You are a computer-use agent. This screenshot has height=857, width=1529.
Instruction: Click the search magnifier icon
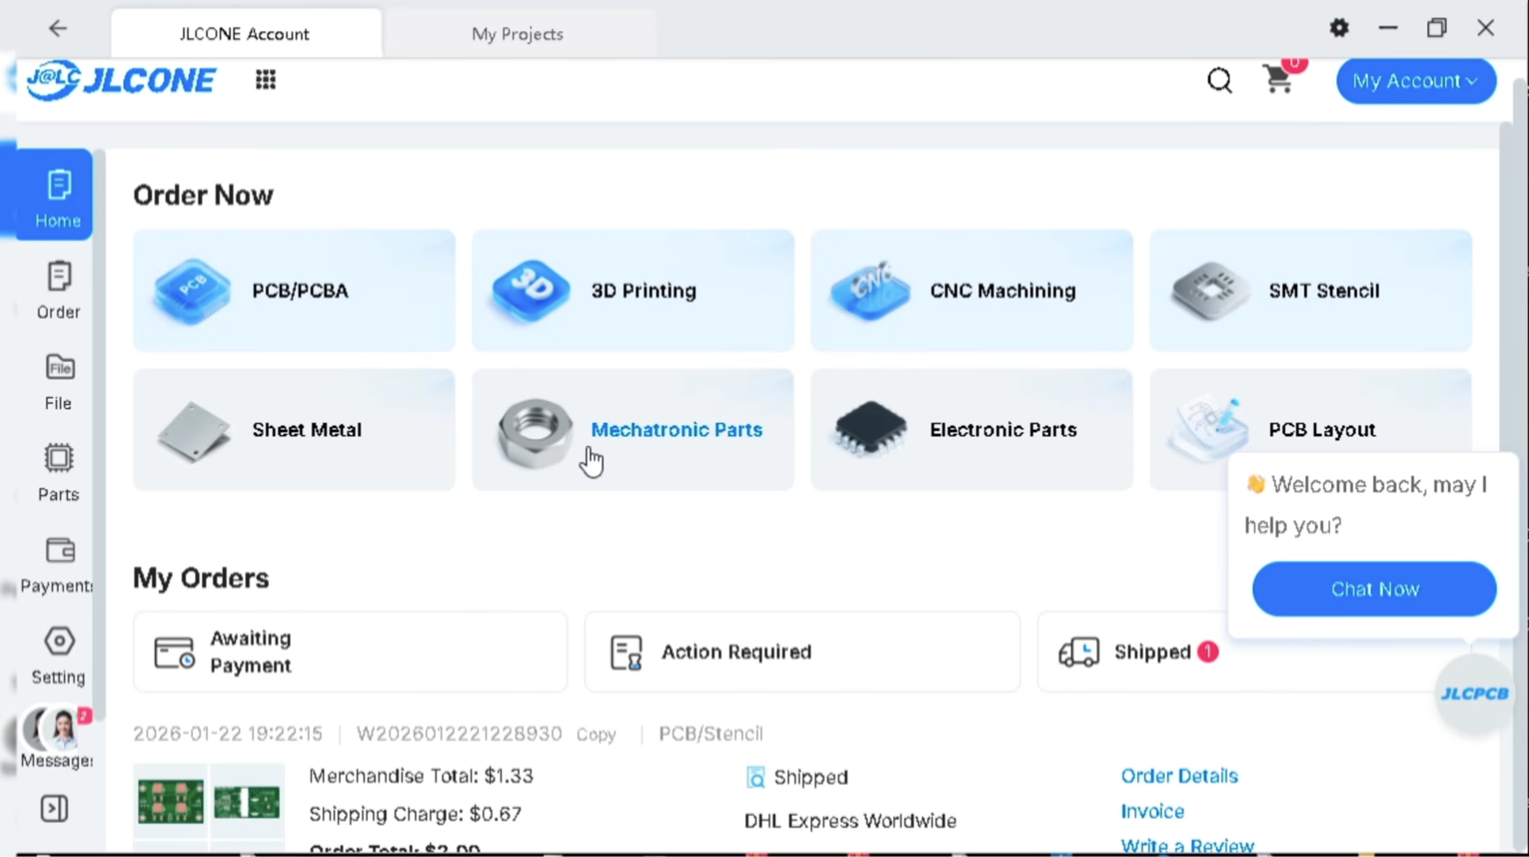coord(1219,80)
